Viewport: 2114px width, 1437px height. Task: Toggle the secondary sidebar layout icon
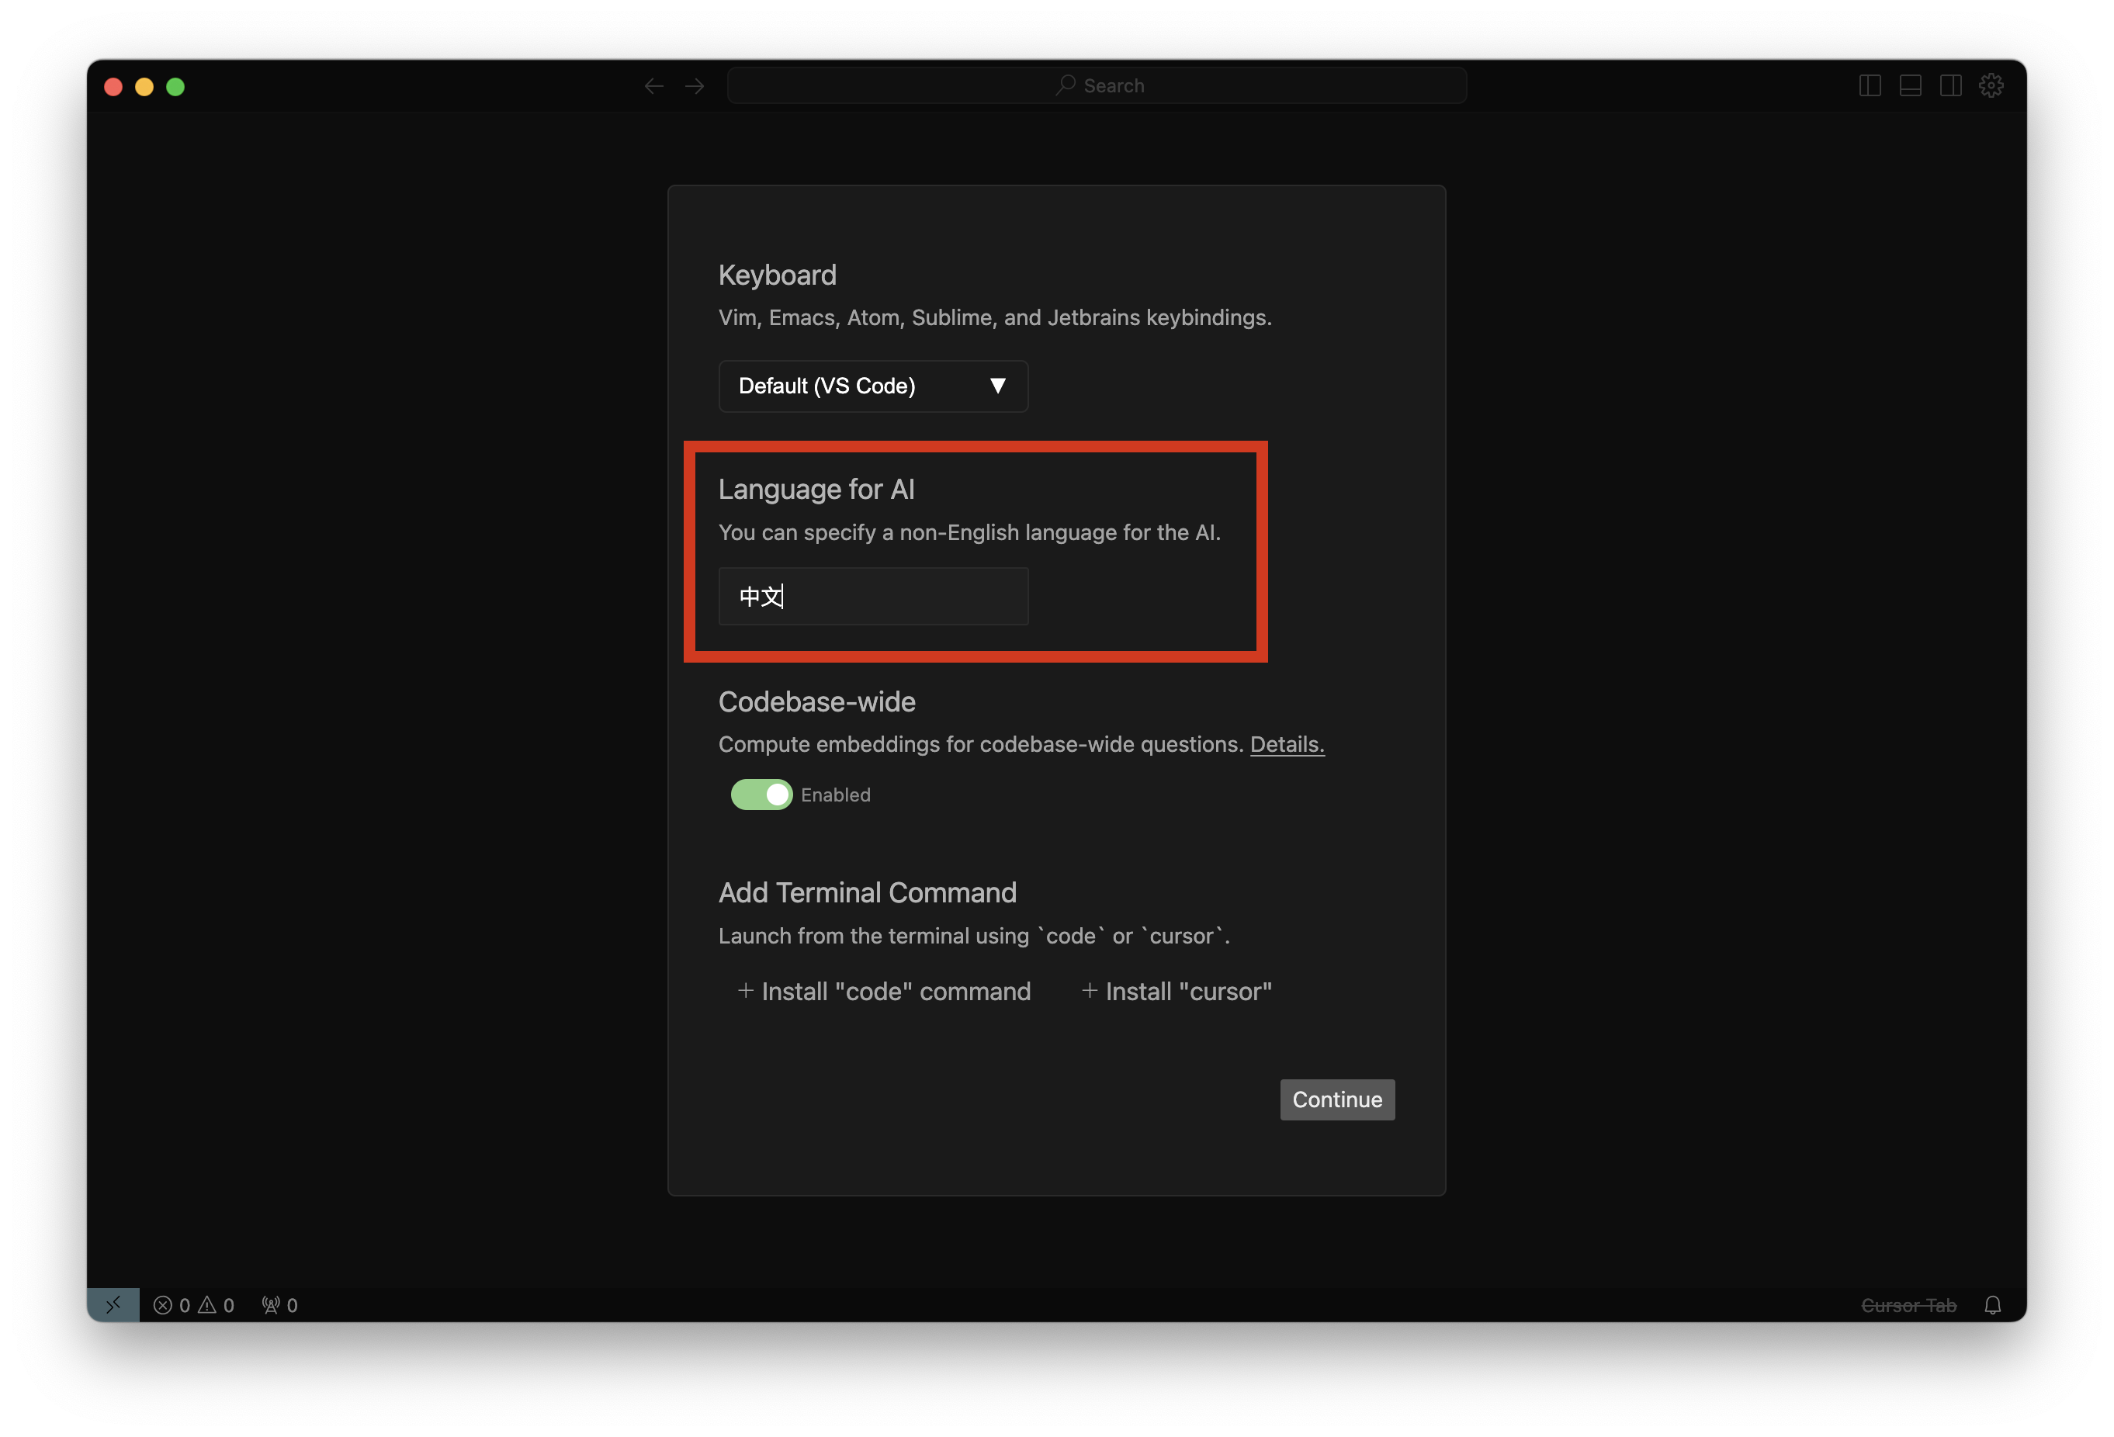1950,85
